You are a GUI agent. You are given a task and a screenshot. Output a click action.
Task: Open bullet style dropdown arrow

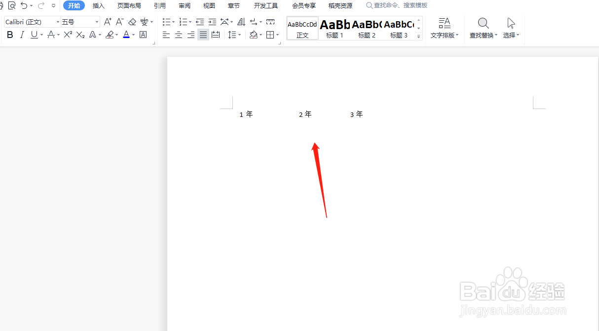174,22
